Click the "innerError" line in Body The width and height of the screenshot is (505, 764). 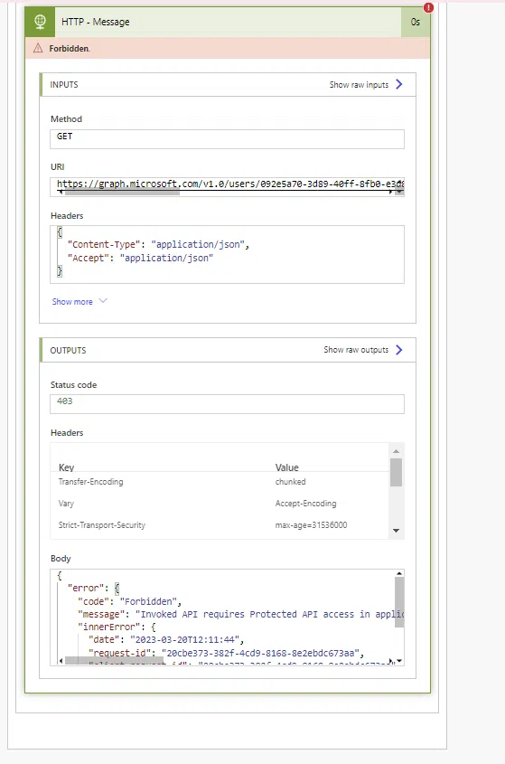click(117, 627)
